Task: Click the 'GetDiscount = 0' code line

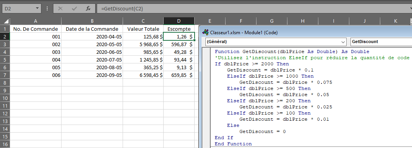Action: click(263, 131)
